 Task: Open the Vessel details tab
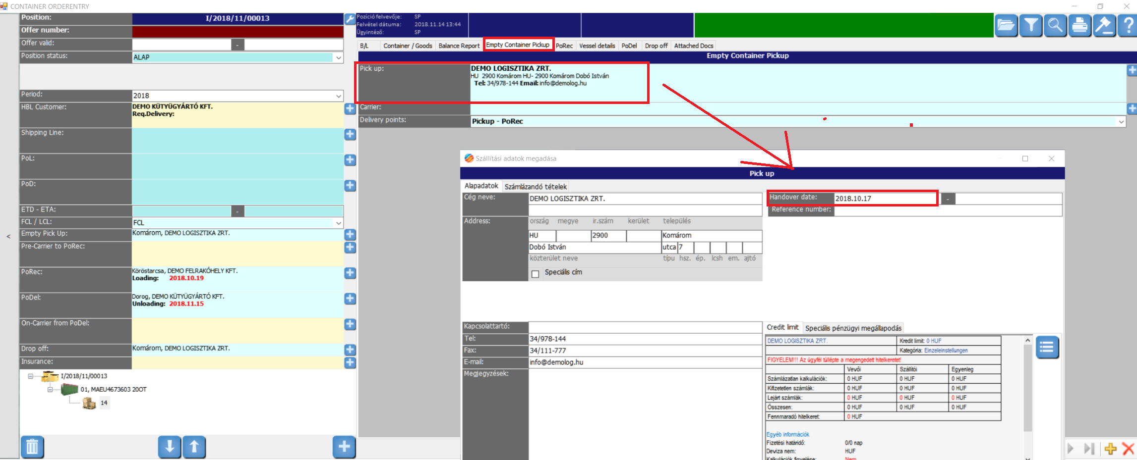(x=597, y=46)
